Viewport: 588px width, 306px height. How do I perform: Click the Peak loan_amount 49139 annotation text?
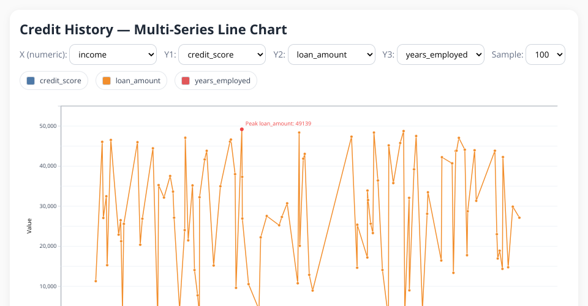click(278, 124)
